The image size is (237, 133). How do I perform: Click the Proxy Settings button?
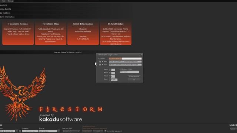point(134,76)
